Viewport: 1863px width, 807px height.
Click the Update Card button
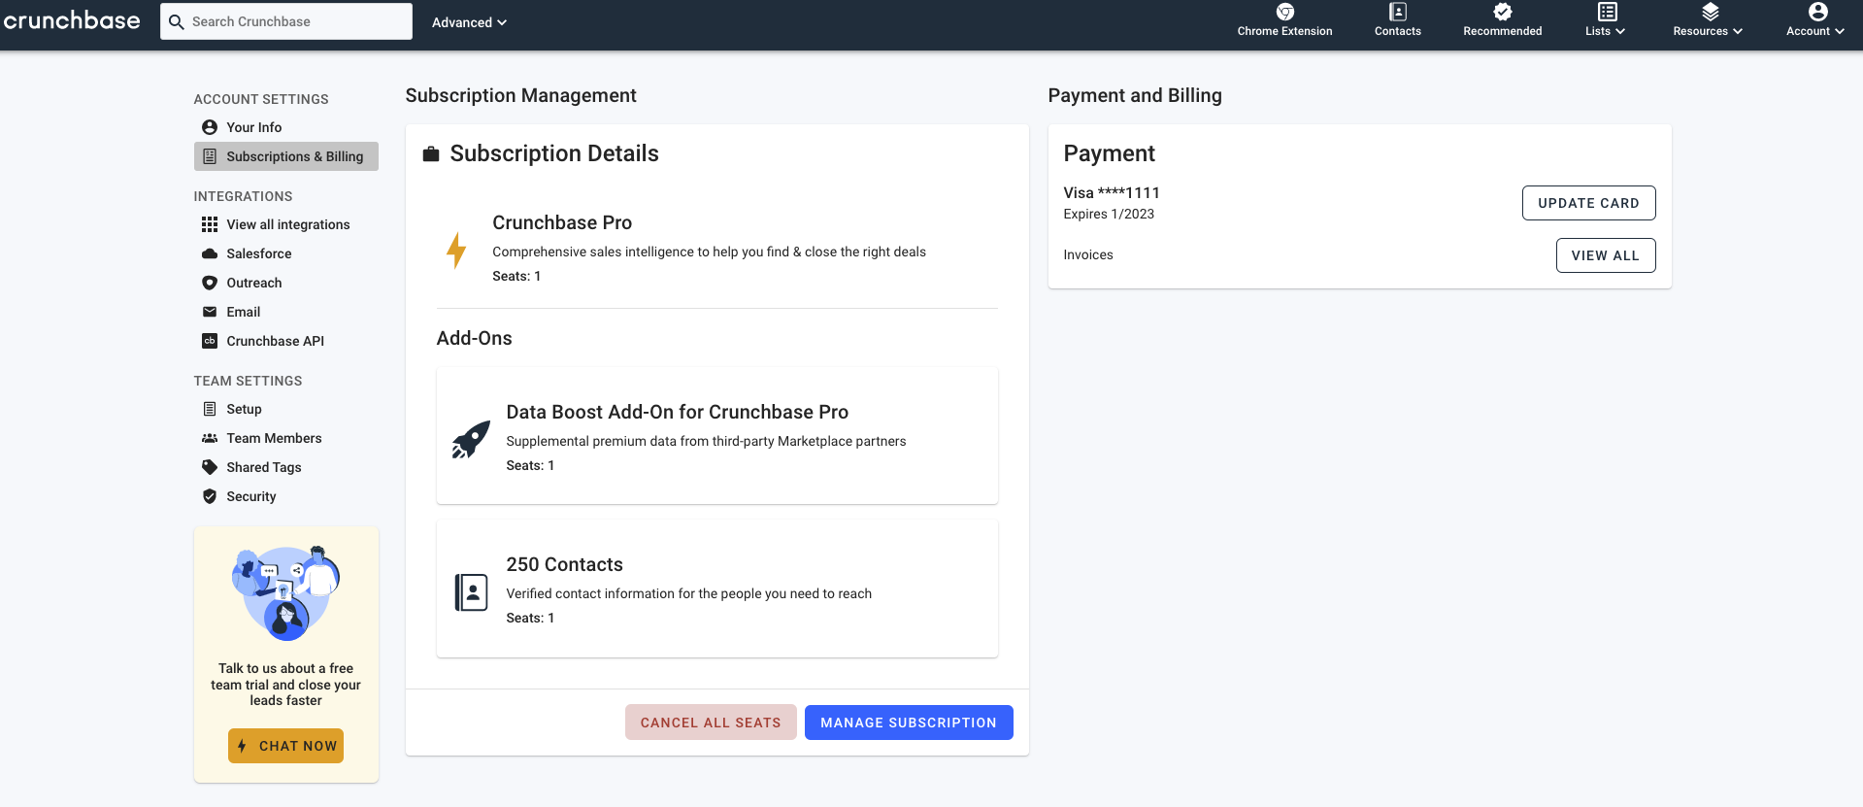[1588, 203]
